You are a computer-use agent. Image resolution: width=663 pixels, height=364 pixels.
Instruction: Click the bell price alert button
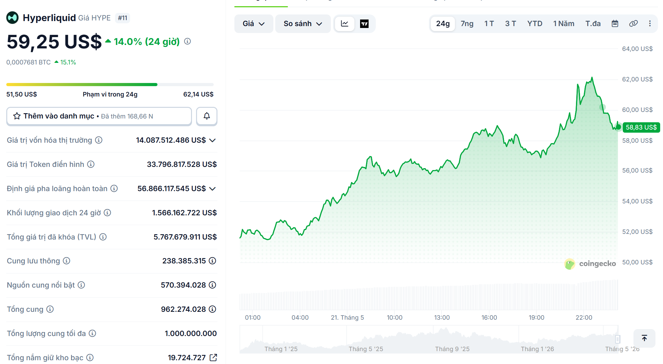207,116
